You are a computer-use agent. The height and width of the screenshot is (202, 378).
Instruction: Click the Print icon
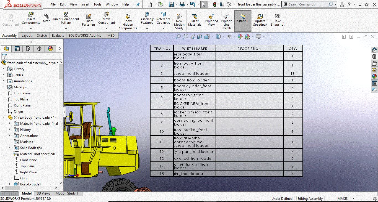click(182, 4)
